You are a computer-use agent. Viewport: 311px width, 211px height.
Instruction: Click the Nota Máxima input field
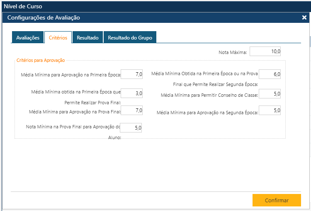click(x=265, y=52)
